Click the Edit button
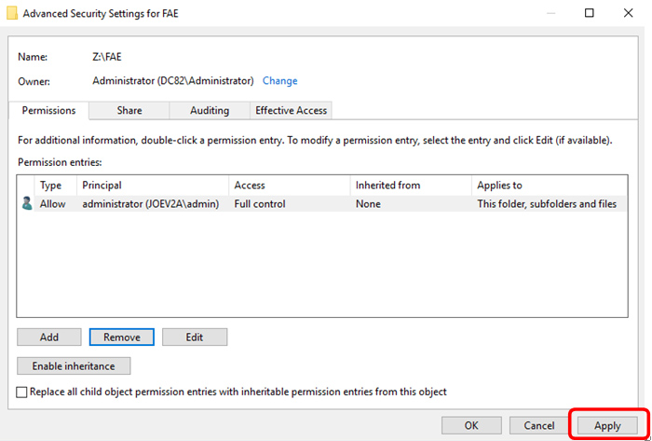This screenshot has width=652, height=441. (x=195, y=337)
